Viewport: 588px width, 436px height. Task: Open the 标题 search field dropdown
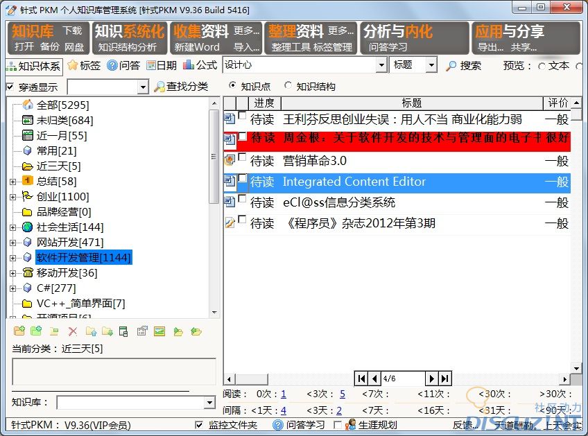pos(431,65)
